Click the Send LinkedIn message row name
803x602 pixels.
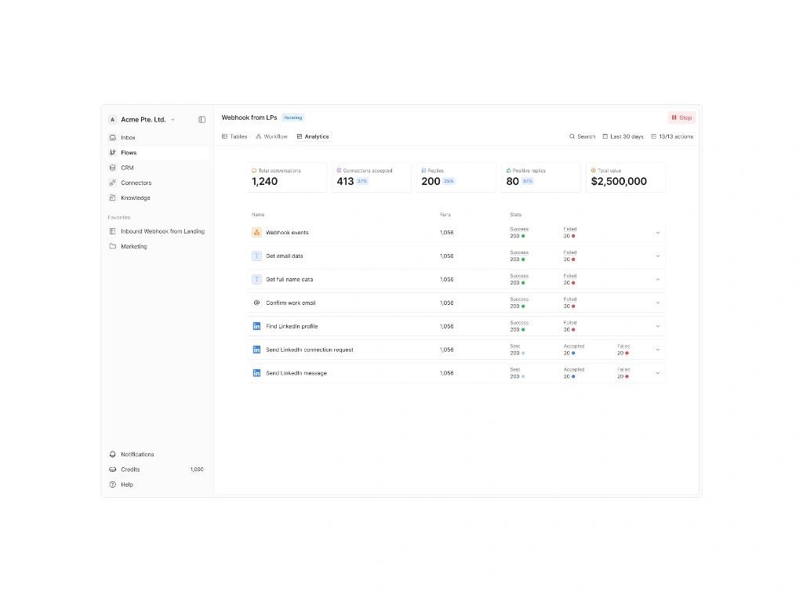296,373
